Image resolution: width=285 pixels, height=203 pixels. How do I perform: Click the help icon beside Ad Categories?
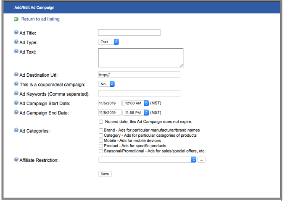point(16,130)
